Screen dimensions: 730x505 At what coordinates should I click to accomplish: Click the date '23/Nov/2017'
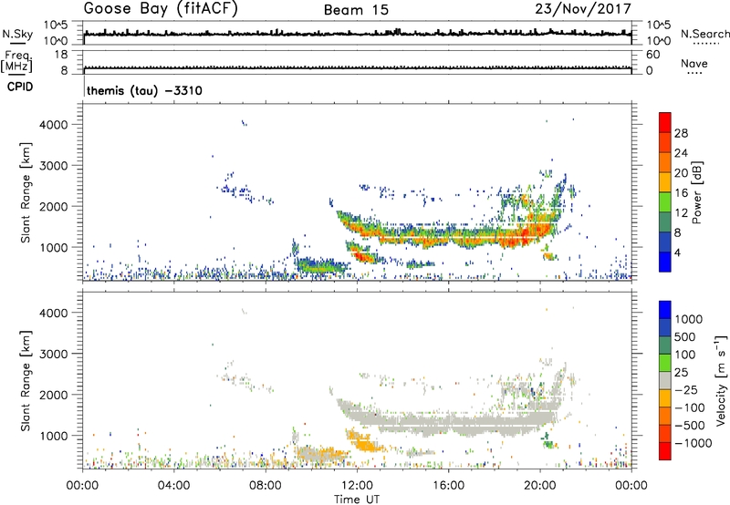point(583,8)
